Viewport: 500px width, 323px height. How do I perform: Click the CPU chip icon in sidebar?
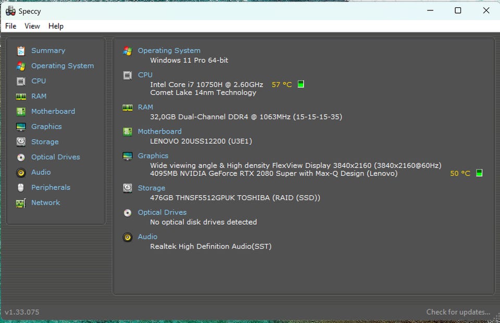click(21, 81)
